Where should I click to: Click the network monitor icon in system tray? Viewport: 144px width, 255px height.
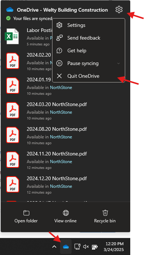(77, 247)
